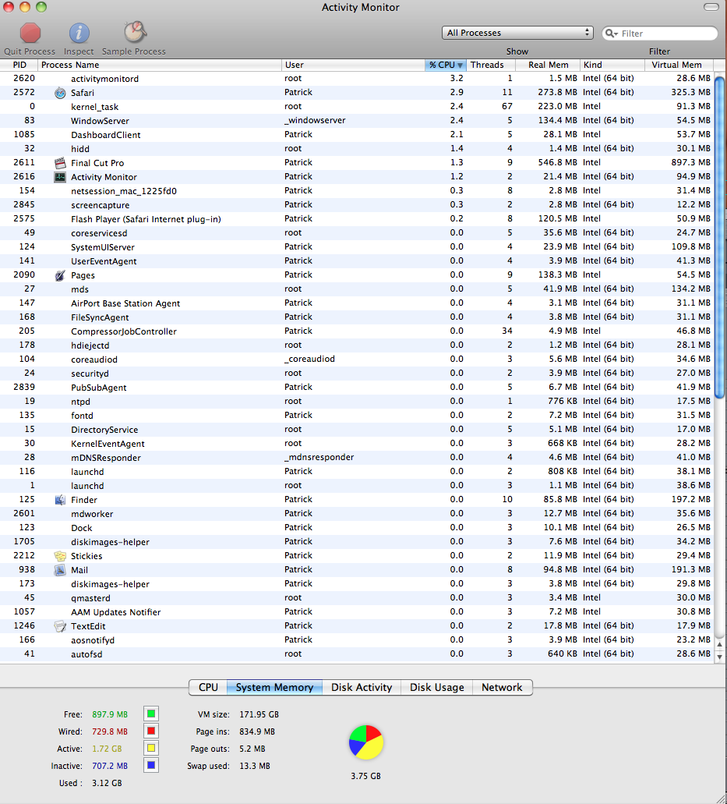Select the mDNSResponder process row
Image resolution: width=727 pixels, height=804 pixels.
coord(357,458)
